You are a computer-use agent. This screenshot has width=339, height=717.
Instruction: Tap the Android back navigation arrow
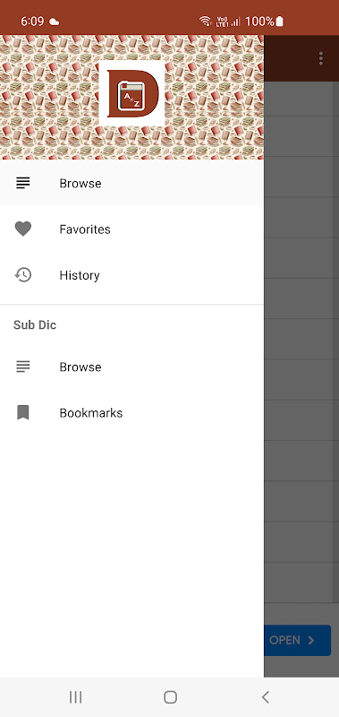pos(265,697)
